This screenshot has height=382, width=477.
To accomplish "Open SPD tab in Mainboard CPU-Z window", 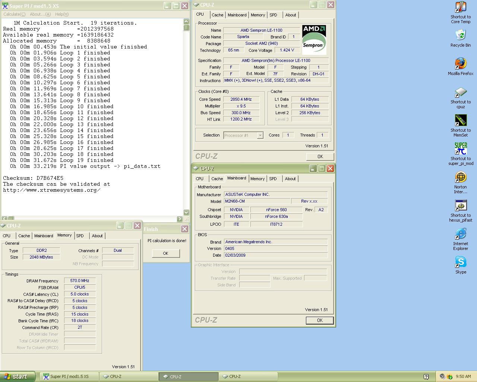I will click(x=273, y=179).
